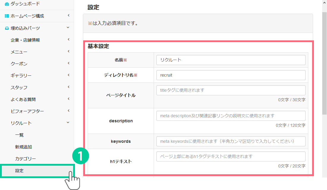Expand the ホームページ構成 chevron

pos(68,15)
